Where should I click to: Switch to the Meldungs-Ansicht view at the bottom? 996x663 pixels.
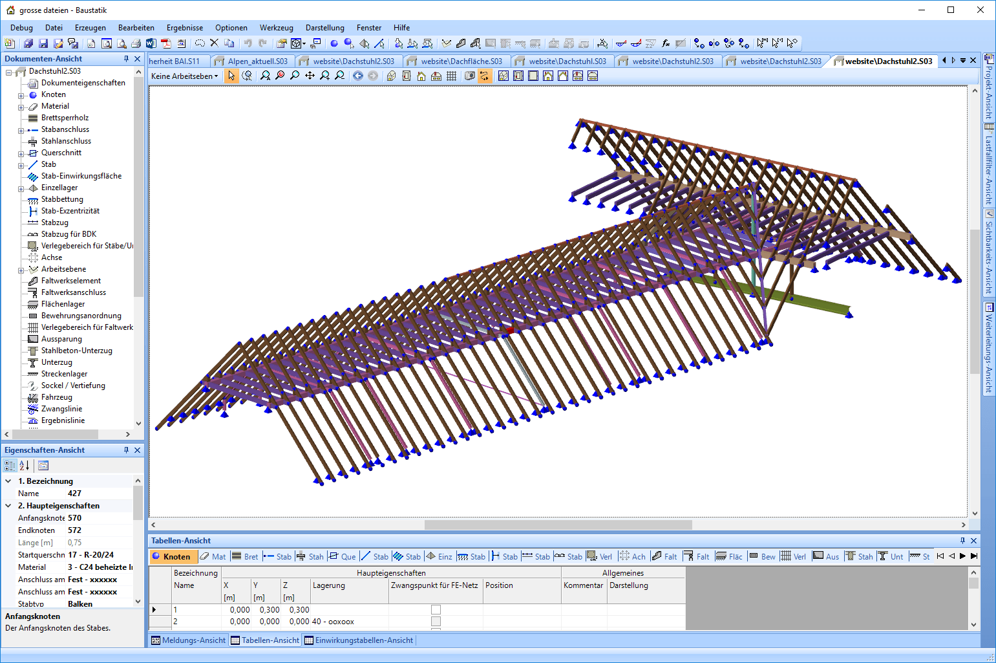pyautogui.click(x=188, y=640)
